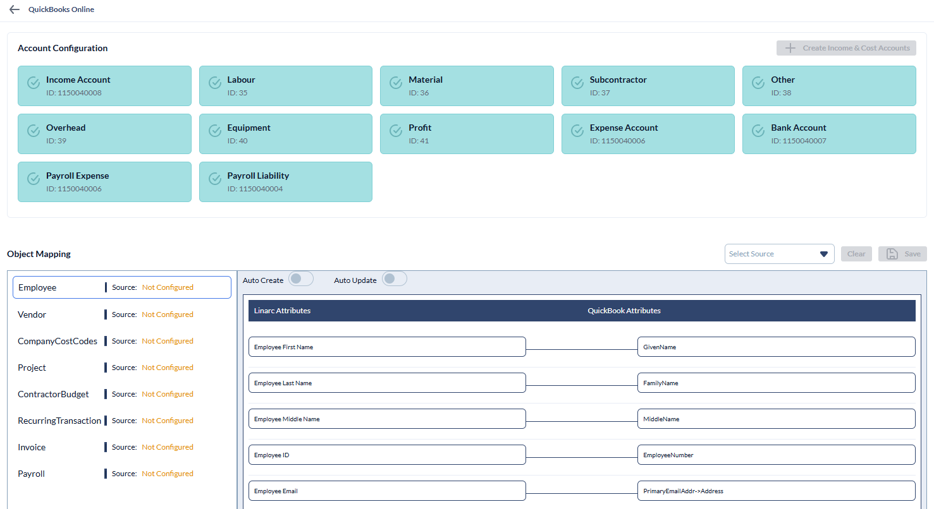Screen dimensions: 934x509
Task: Click the Expense Account title text
Action: coord(624,128)
